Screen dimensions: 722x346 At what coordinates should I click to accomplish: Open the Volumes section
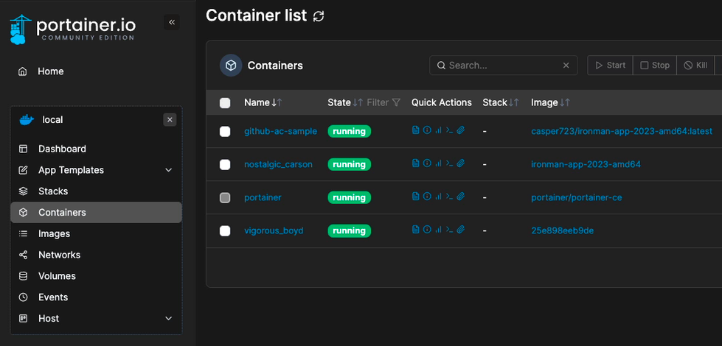[57, 276]
